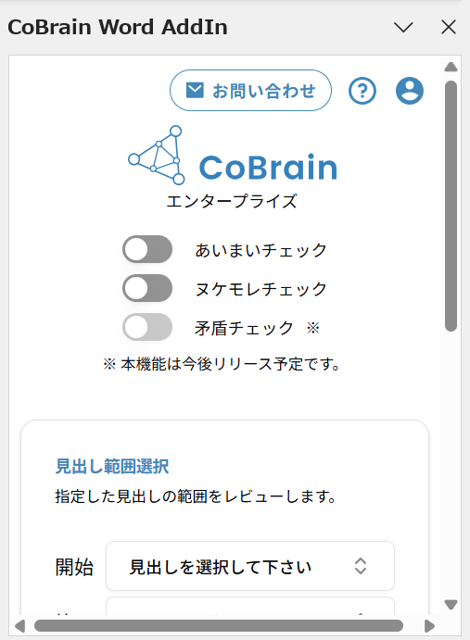Expand the task pane options chevron
This screenshot has height=640, width=470.
[x=403, y=28]
